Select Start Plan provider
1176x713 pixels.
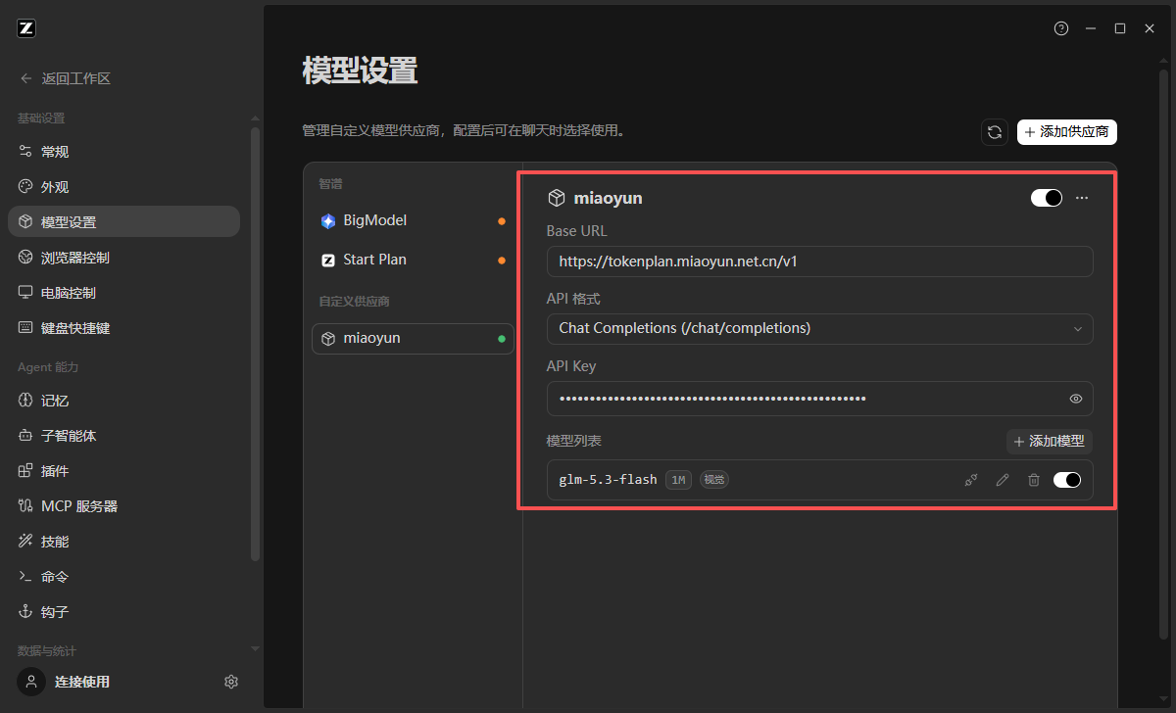coord(413,261)
